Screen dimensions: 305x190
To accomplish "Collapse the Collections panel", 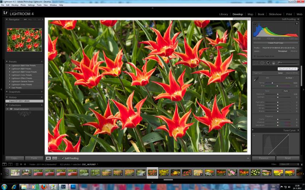I will coord(6,105).
